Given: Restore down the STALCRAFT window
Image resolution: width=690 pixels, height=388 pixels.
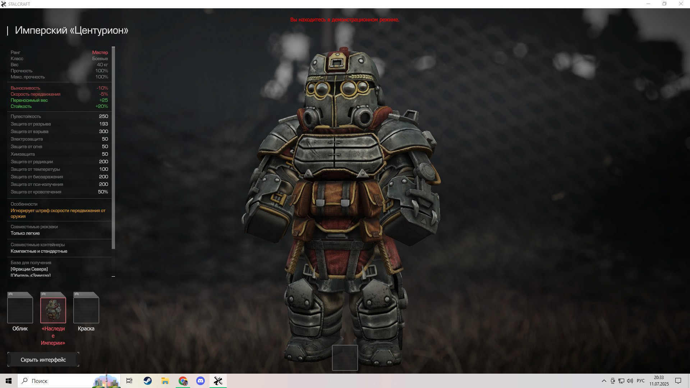Looking at the screenshot, I should tap(664, 4).
